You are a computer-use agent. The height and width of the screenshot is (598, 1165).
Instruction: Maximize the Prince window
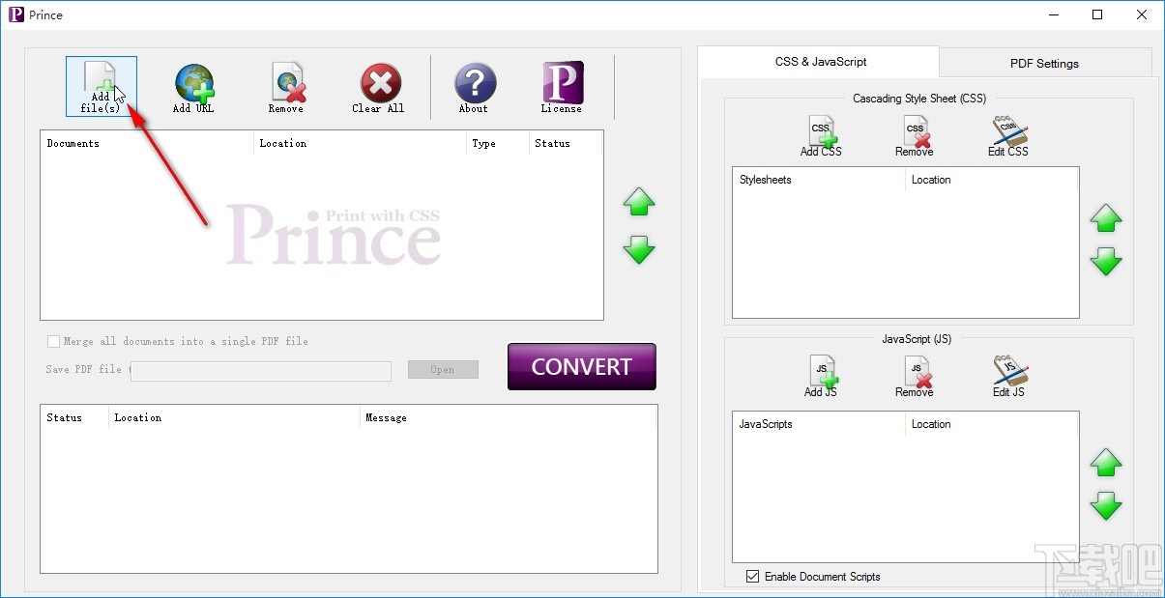pos(1097,14)
